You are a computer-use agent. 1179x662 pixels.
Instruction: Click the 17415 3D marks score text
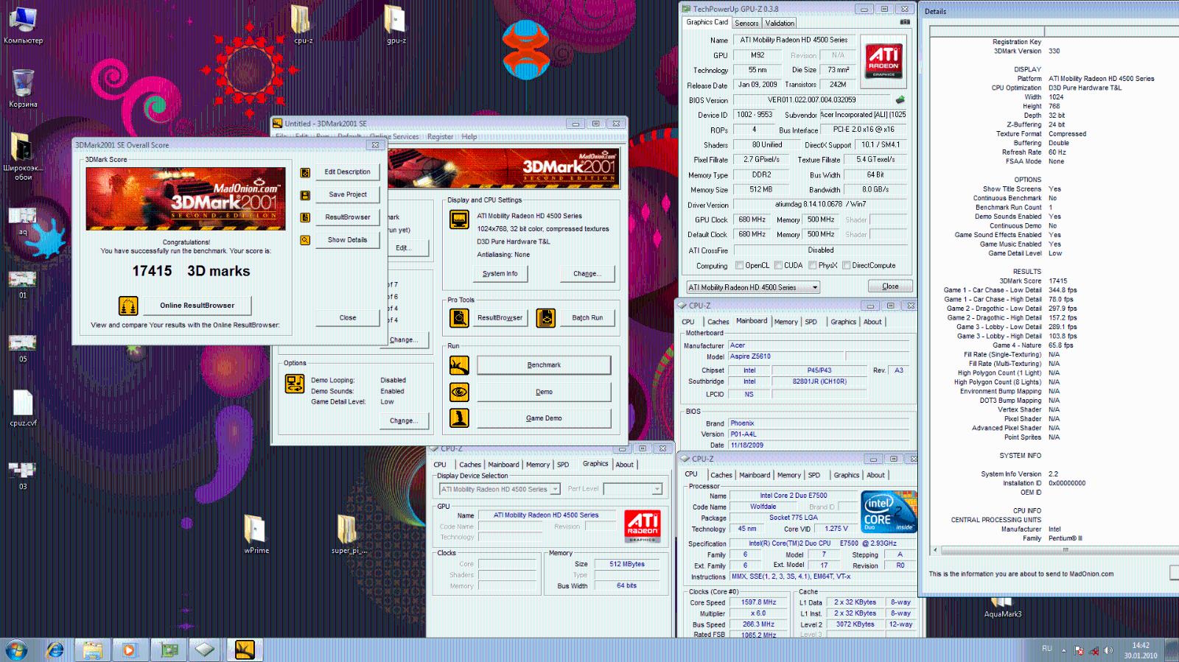(191, 271)
